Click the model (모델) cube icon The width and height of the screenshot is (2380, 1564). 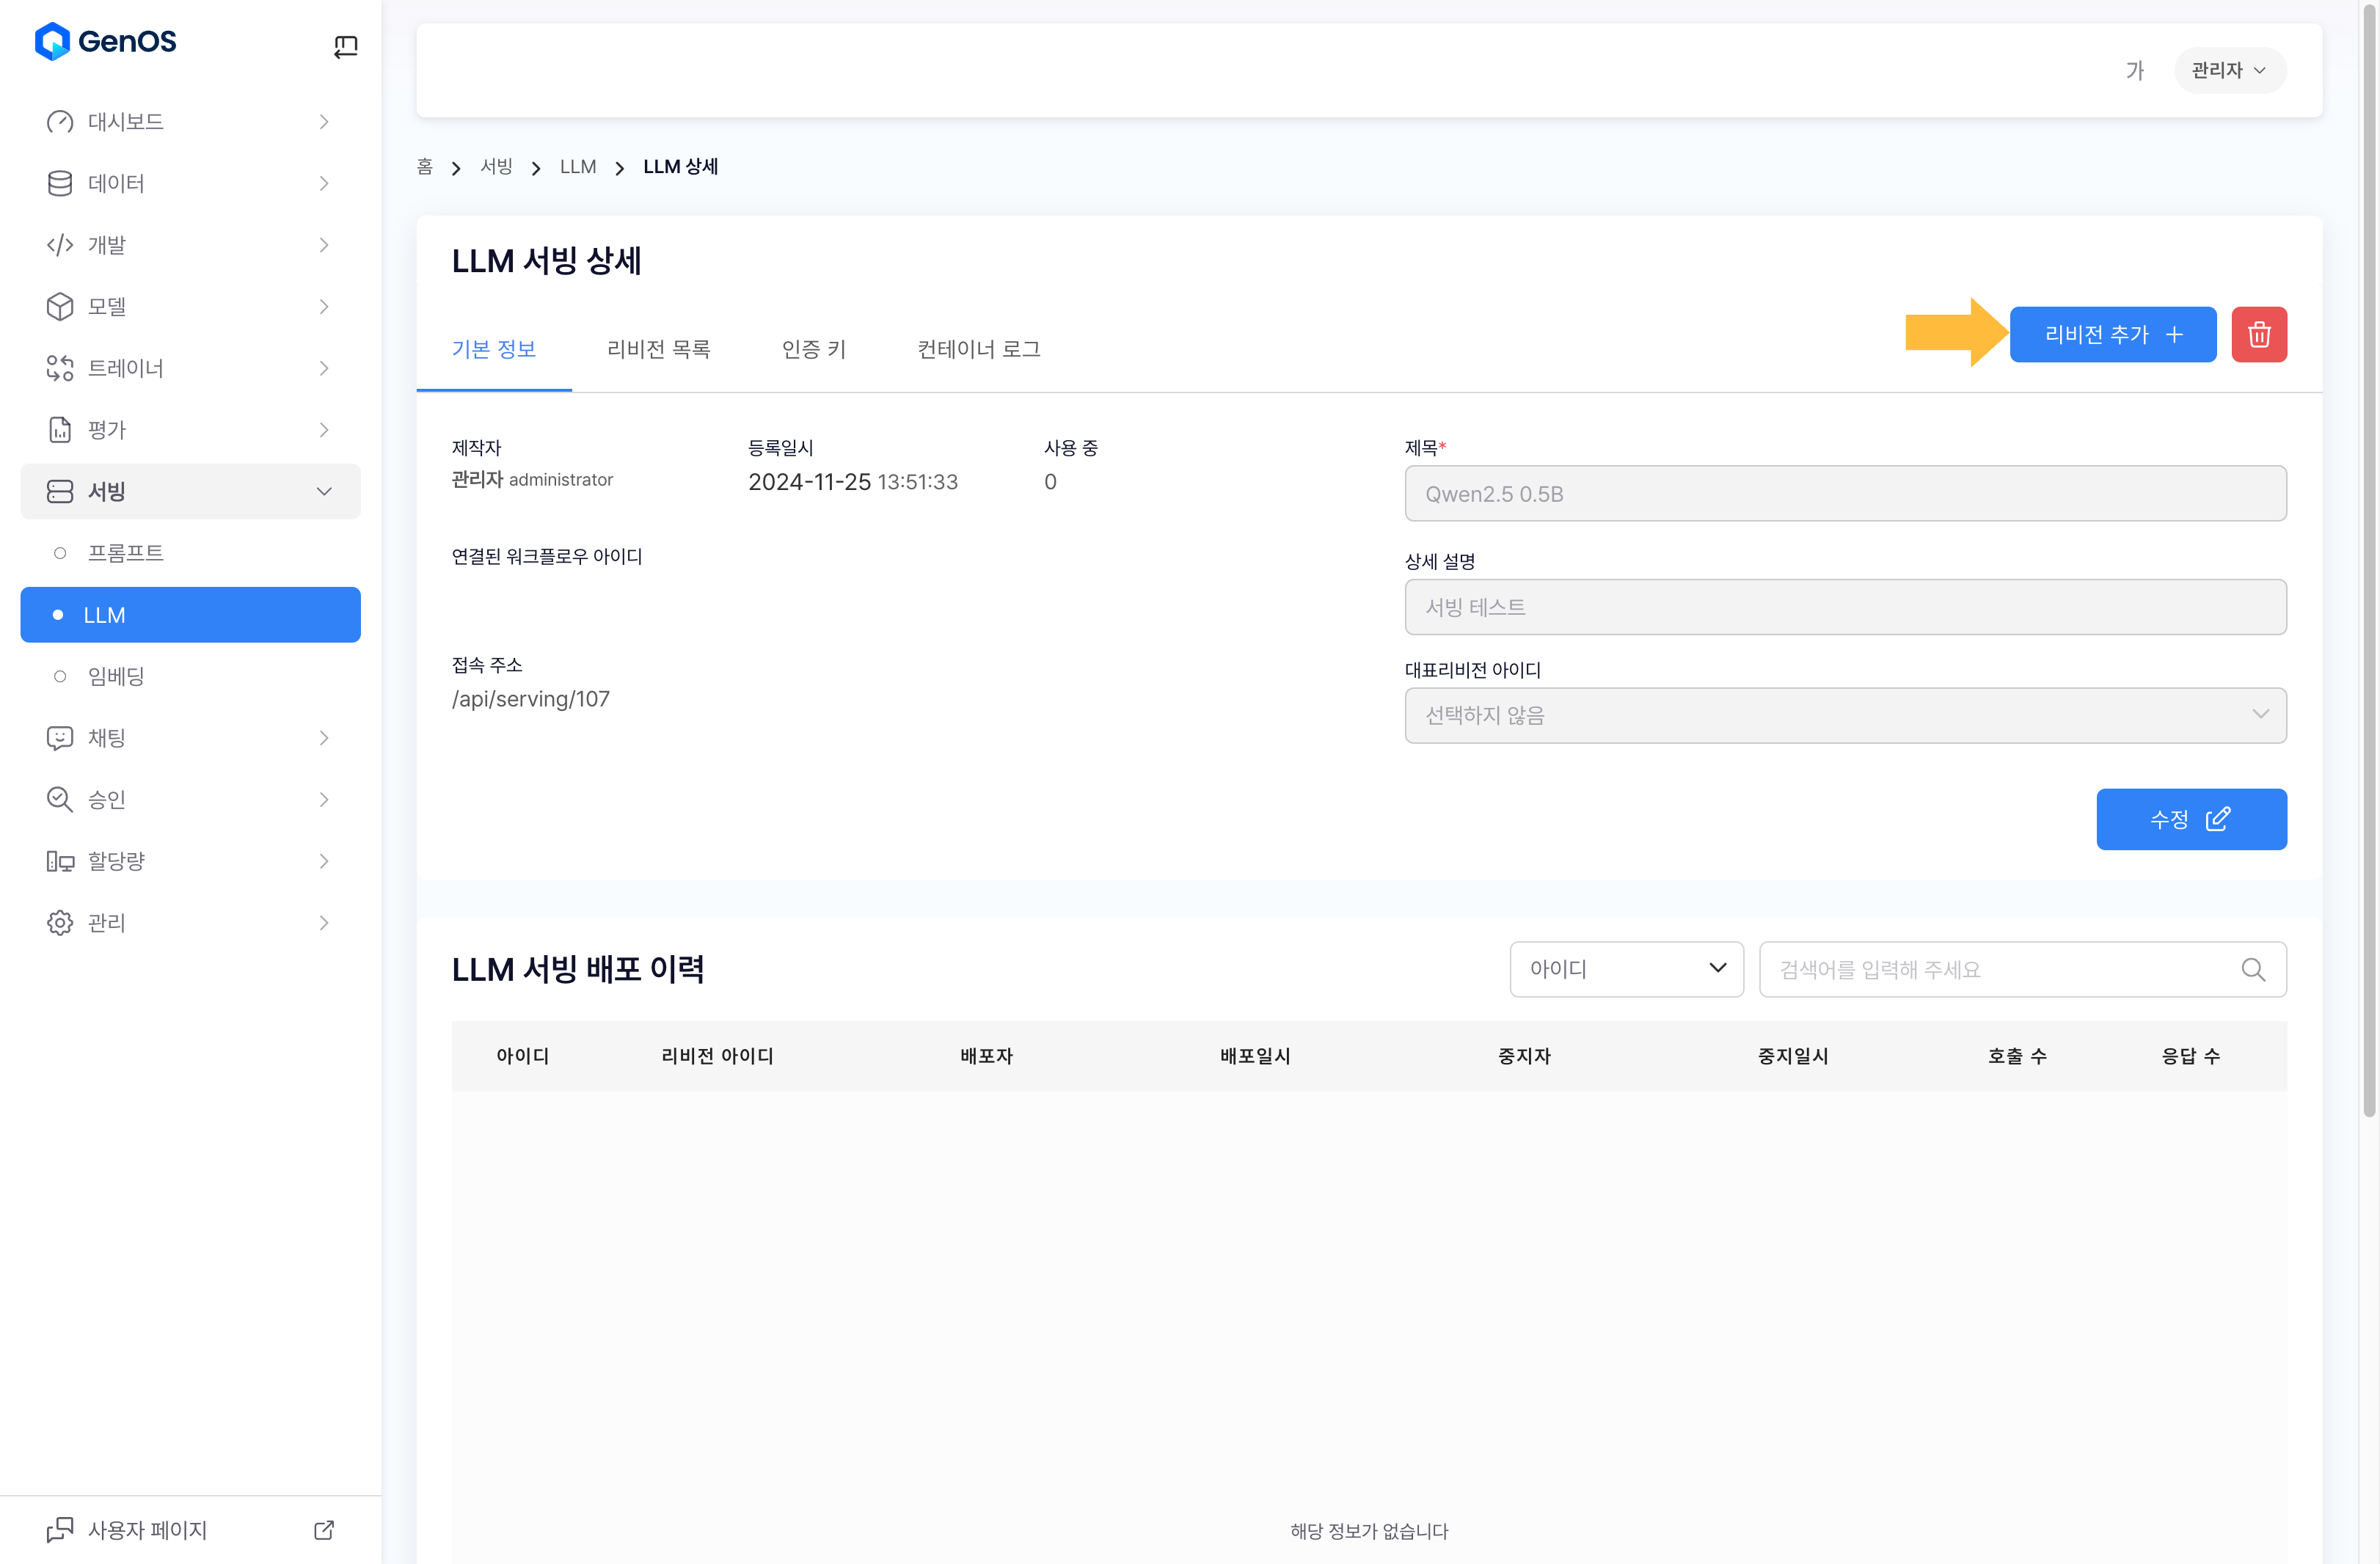(60, 306)
